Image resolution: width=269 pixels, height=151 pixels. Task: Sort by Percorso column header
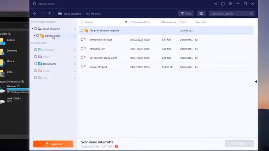coord(200,22)
